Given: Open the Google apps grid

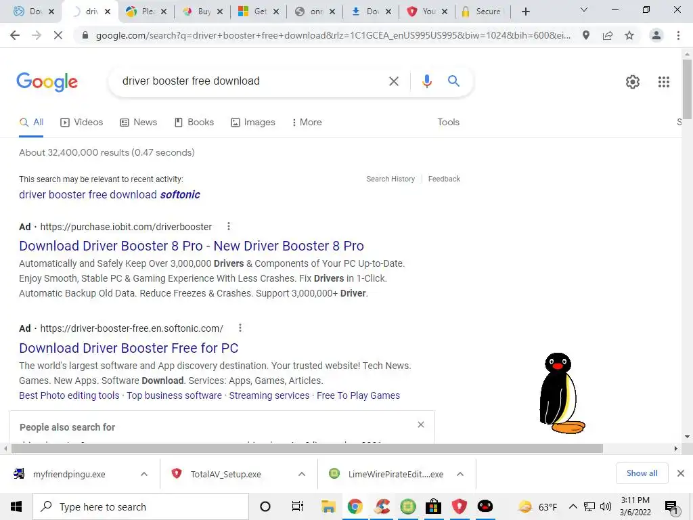Looking at the screenshot, I should [x=663, y=82].
